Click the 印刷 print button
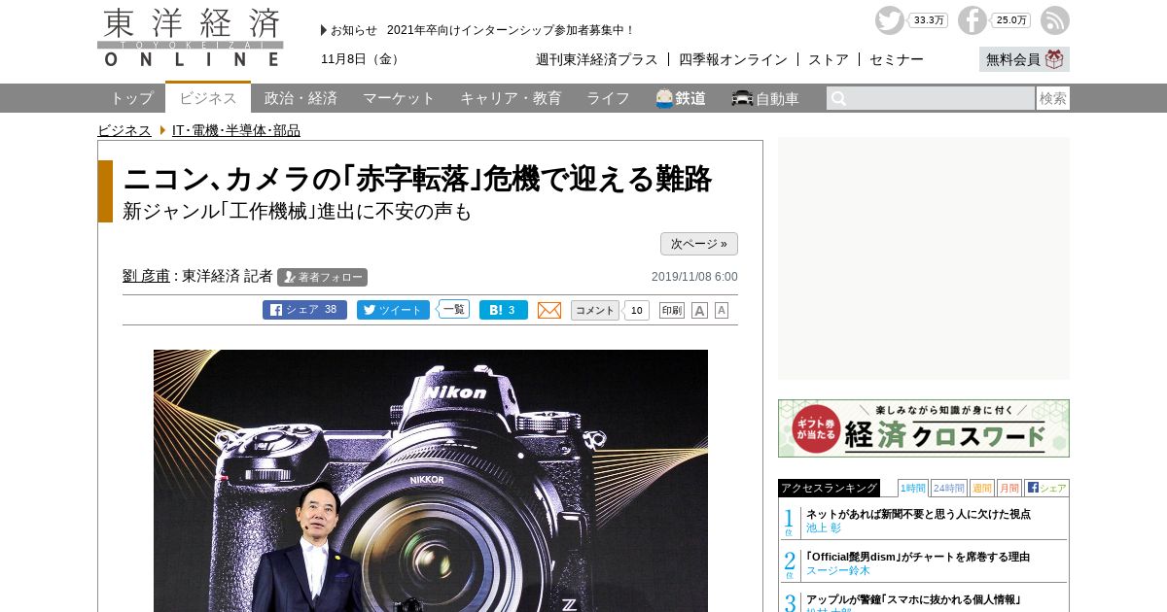Viewport: 1167px width, 612px height. [x=672, y=311]
